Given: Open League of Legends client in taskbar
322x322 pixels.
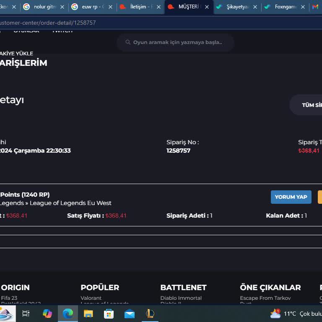Looking at the screenshot, I should coord(150,314).
